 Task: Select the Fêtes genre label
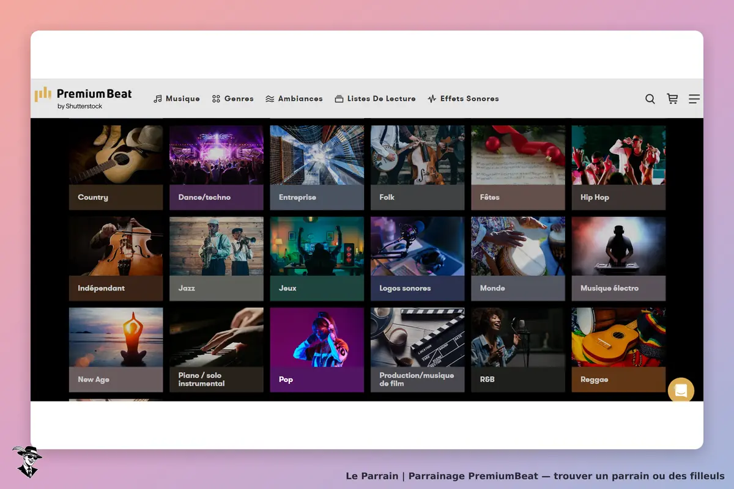pos(489,197)
